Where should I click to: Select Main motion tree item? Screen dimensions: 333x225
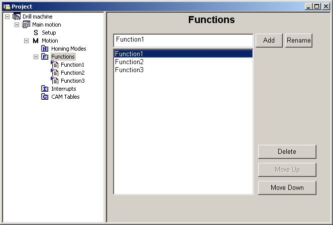click(x=47, y=25)
